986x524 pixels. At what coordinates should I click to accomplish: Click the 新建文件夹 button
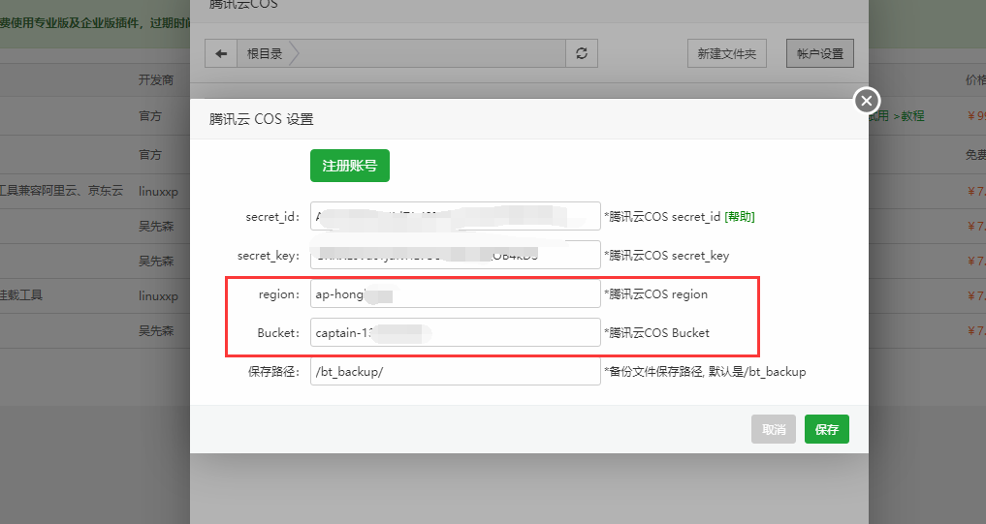click(x=727, y=53)
